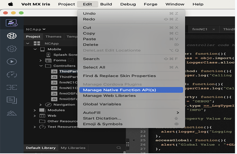Image resolution: width=237 pixels, height=154 pixels.
Task: Switch to the Default Library tab
Action: click(41, 148)
